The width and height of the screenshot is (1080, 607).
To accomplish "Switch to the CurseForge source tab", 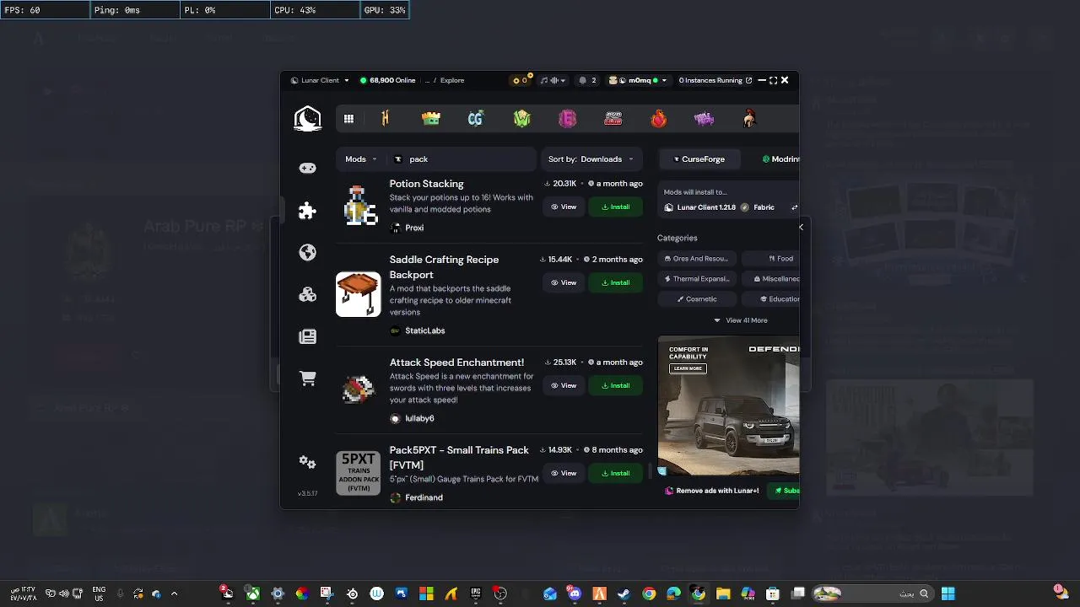I will 699,158.
